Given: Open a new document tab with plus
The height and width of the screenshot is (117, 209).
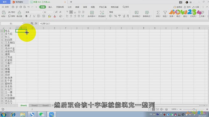Looking at the screenshot, I should point(71,2).
